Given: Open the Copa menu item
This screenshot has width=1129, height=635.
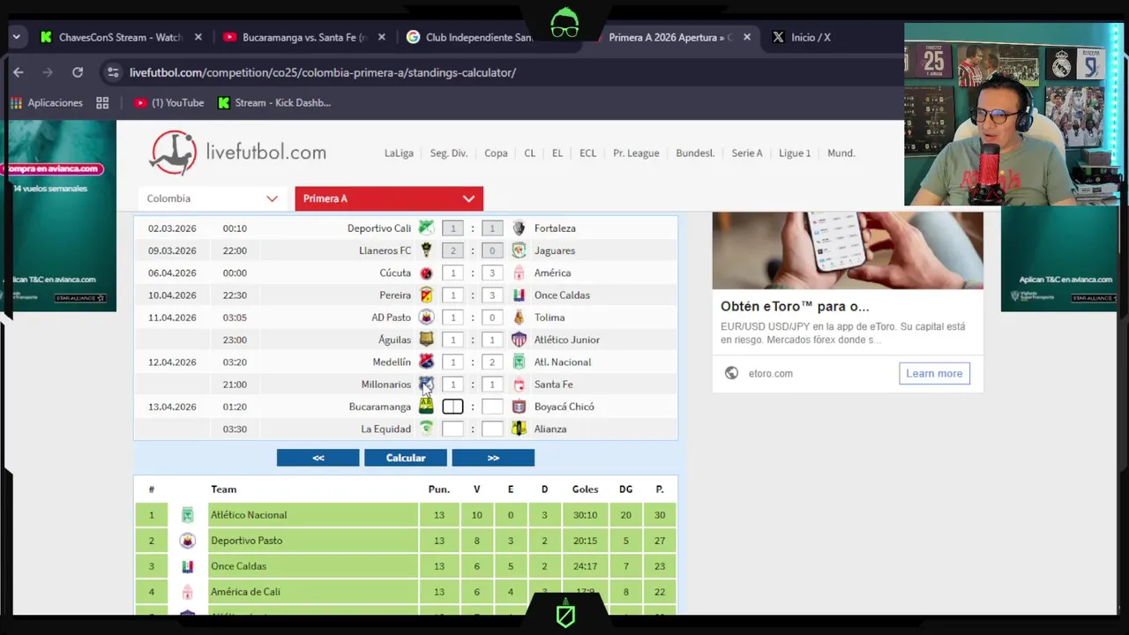Looking at the screenshot, I should pyautogui.click(x=496, y=153).
